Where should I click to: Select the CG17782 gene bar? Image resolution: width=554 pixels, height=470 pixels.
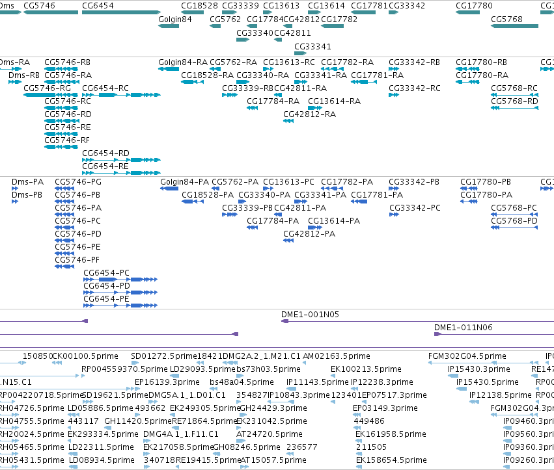332,26
